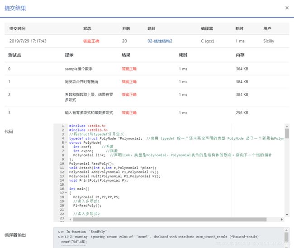Close the 提交结果 dialog with the X
Image resolution: width=294 pixels, height=248 pixels.
[x=287, y=8]
